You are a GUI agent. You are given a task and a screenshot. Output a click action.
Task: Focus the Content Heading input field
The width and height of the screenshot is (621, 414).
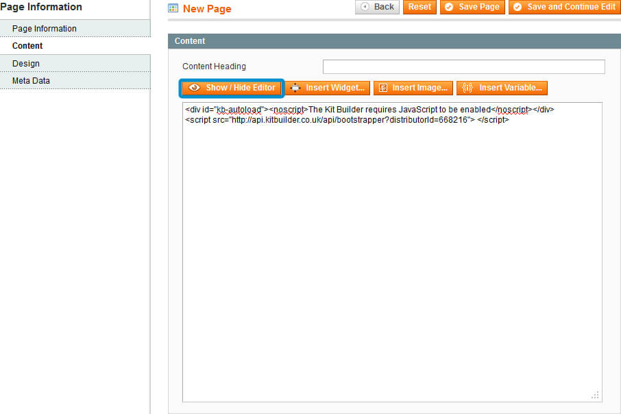(464, 66)
